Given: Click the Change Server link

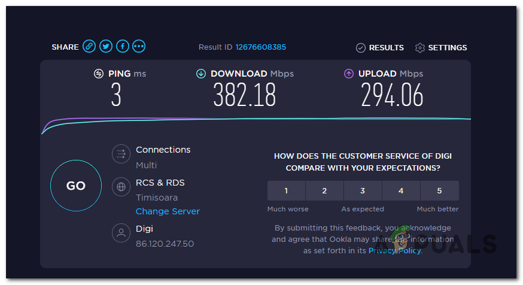Looking at the screenshot, I should 168,211.
